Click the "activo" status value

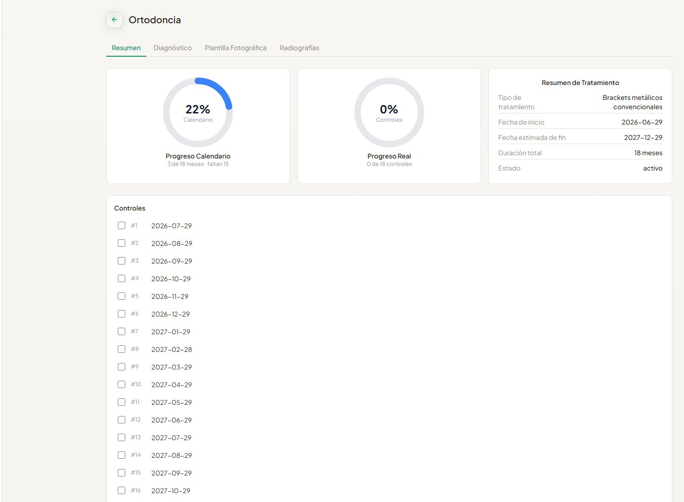[x=653, y=168]
